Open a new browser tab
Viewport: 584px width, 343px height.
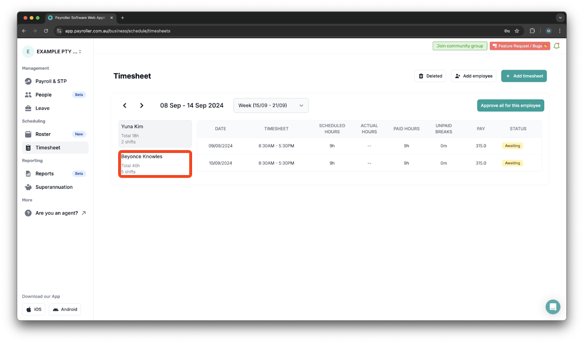[123, 17]
